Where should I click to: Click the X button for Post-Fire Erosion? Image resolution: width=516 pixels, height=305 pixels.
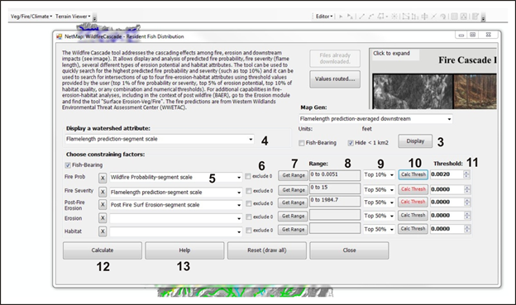click(x=103, y=205)
